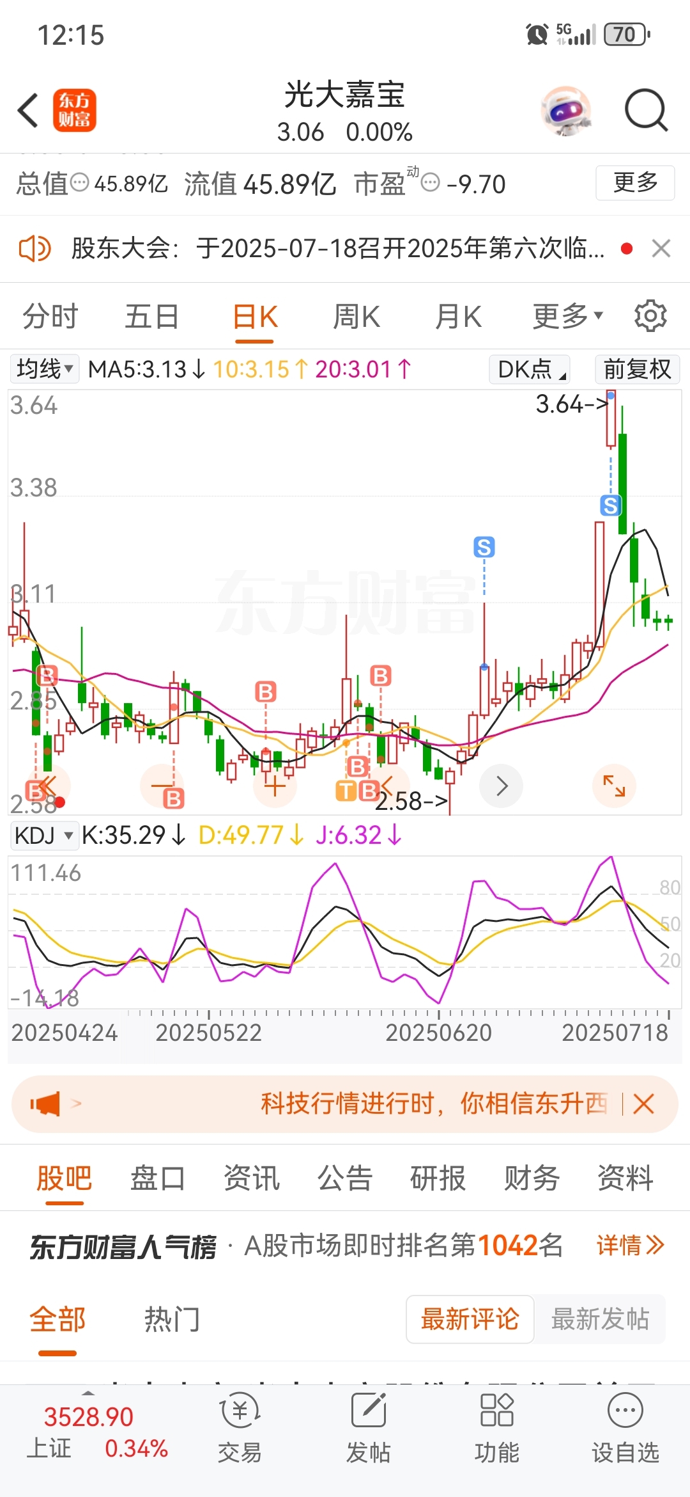Tap MA5:3.13 moving average value
The height and width of the screenshot is (1497, 690).
pos(146,369)
